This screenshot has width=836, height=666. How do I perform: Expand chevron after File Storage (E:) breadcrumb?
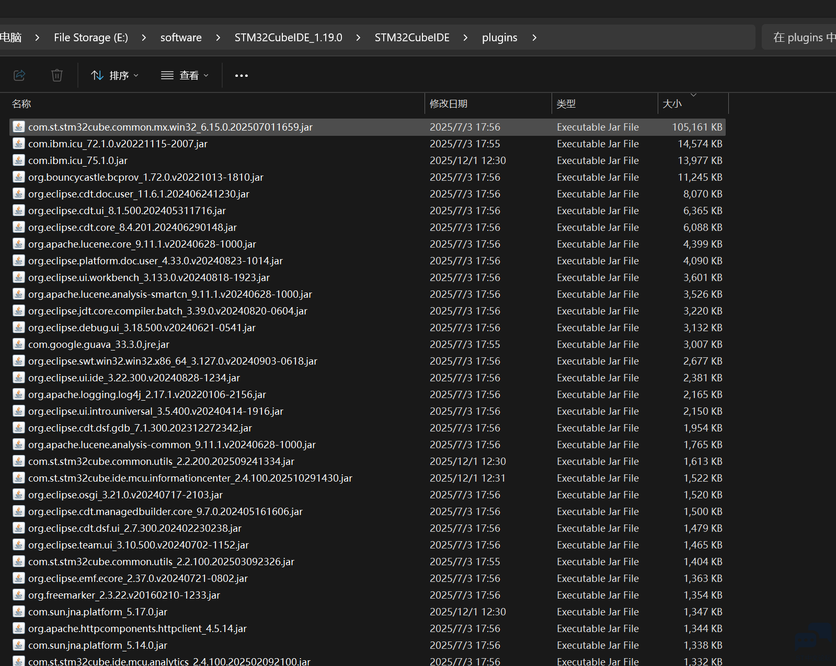144,38
